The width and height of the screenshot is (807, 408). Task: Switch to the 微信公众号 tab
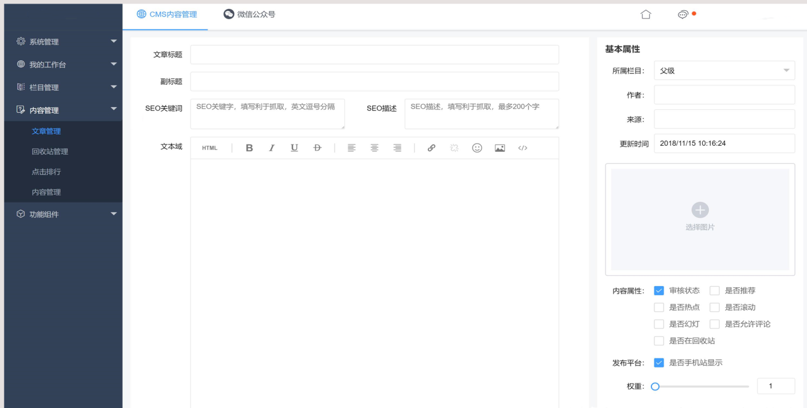(249, 14)
